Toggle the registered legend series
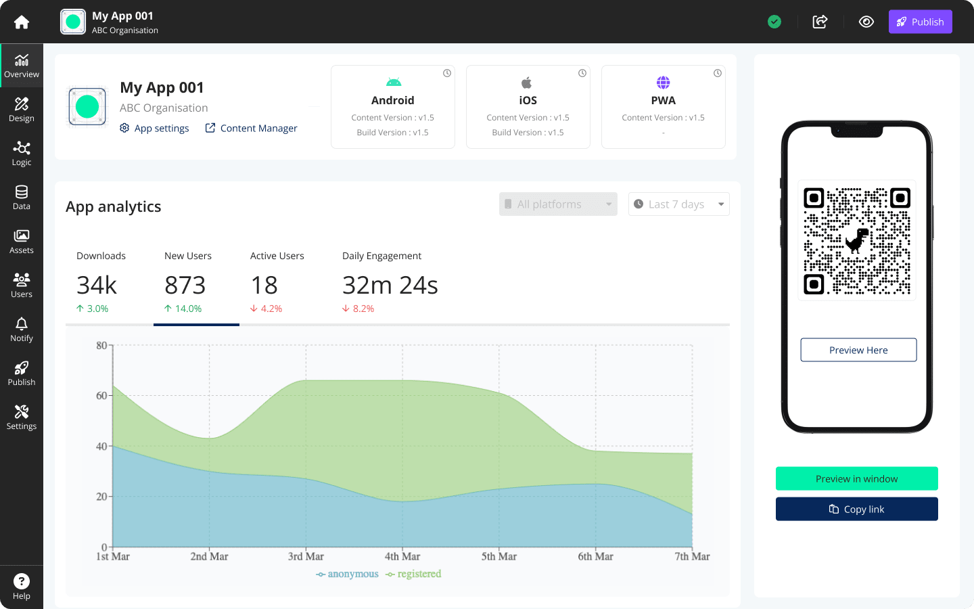 tap(413, 574)
